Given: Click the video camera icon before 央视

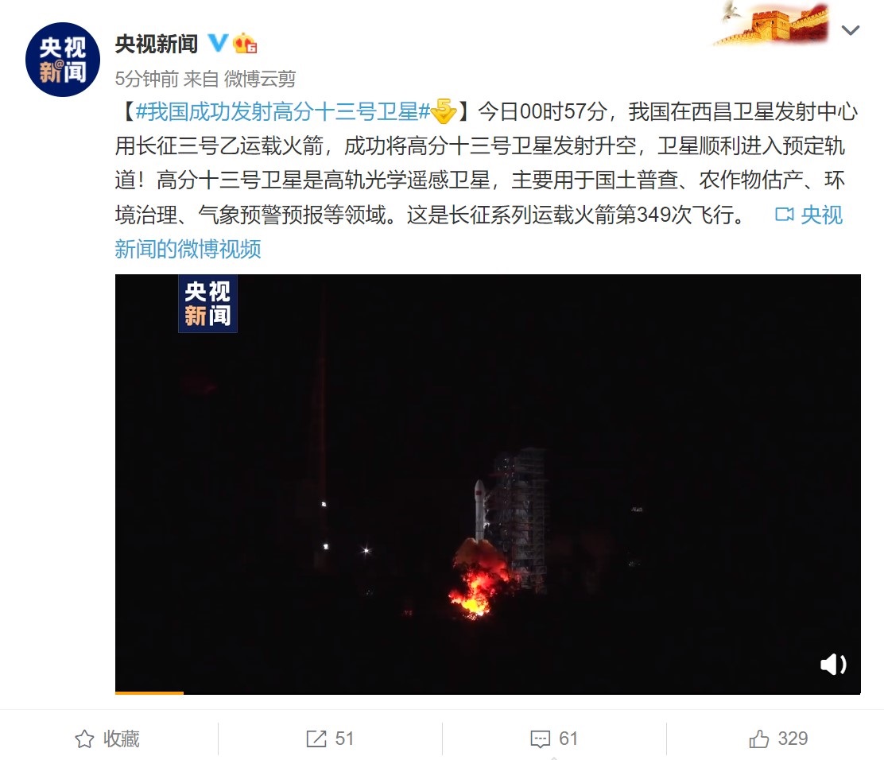Looking at the screenshot, I should click(x=784, y=215).
